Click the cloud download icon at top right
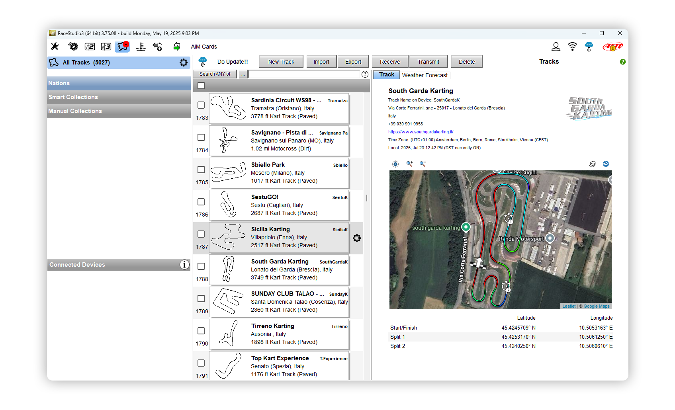The width and height of the screenshot is (675, 410). click(x=589, y=47)
